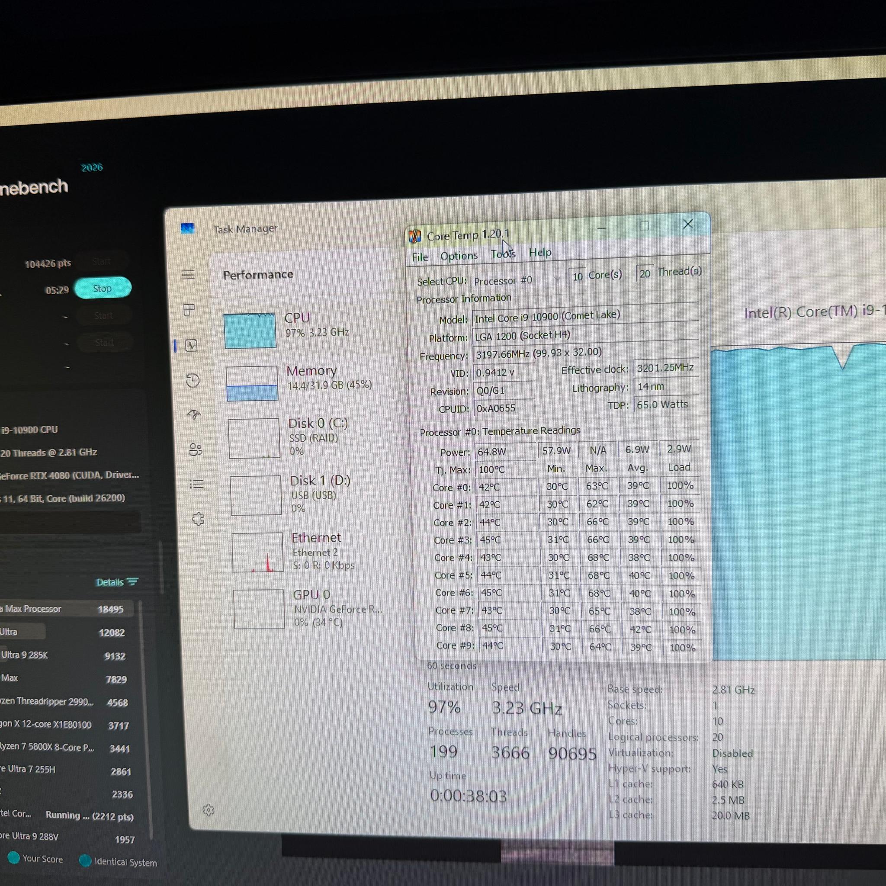The width and height of the screenshot is (886, 886).
Task: Click Core #8 Avg temperature 42°C
Action: pos(641,629)
